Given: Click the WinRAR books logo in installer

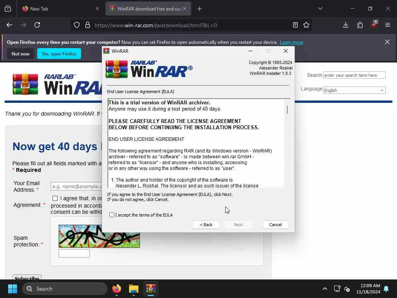Looking at the screenshot, I should coord(116,69).
